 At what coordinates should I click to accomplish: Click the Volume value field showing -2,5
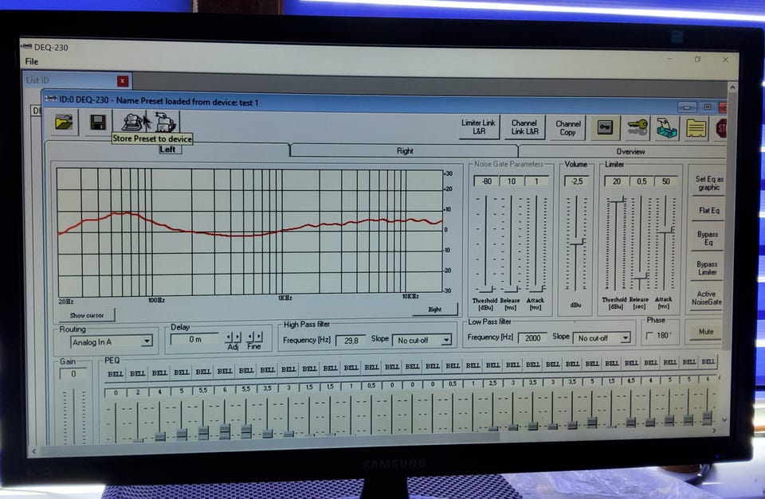576,181
